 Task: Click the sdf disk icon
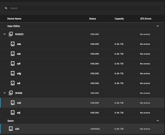pos(13,63)
